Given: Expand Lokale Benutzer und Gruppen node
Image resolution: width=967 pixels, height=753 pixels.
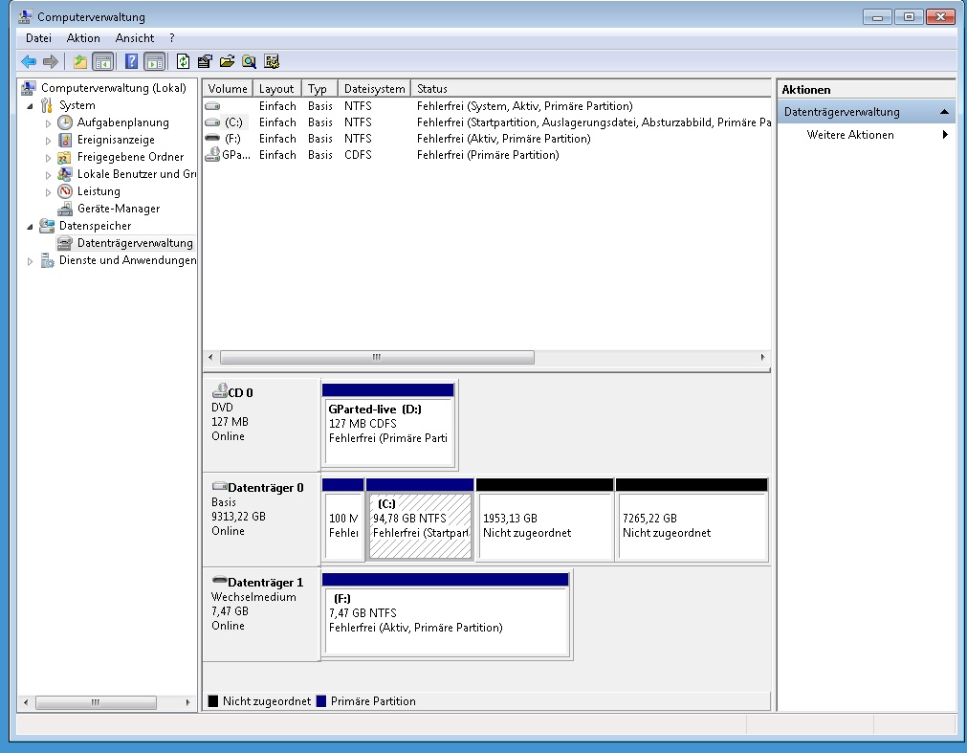Looking at the screenshot, I should (x=48, y=174).
